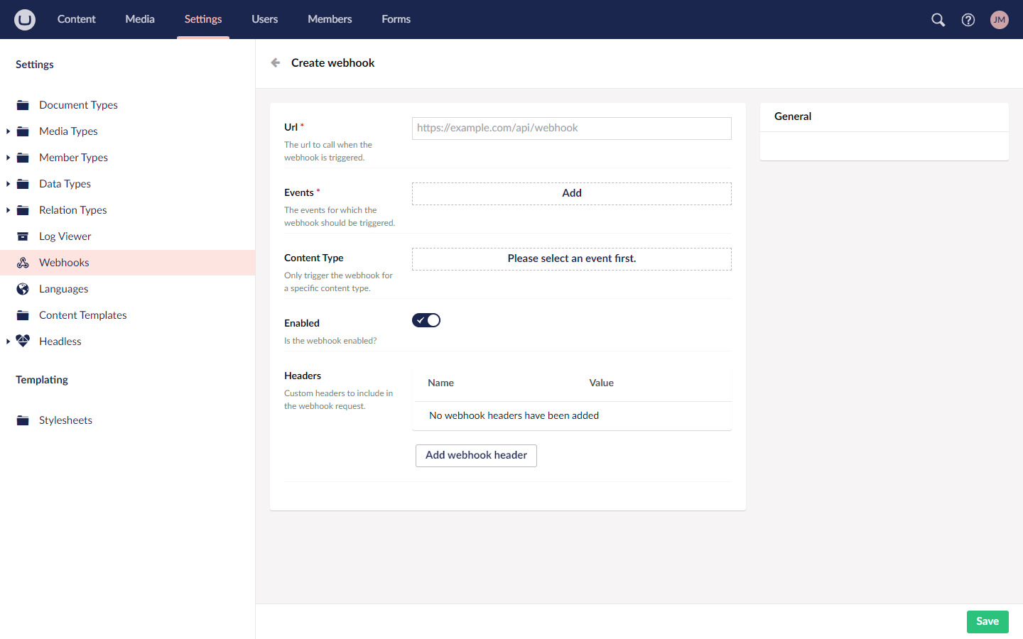The image size is (1023, 639).
Task: Expand the Data Types tree node
Action: (x=7, y=183)
